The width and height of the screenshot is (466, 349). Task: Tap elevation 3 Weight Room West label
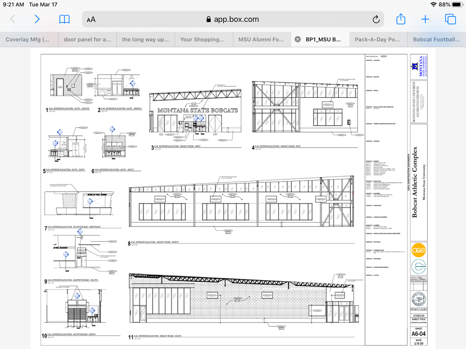[176, 147]
